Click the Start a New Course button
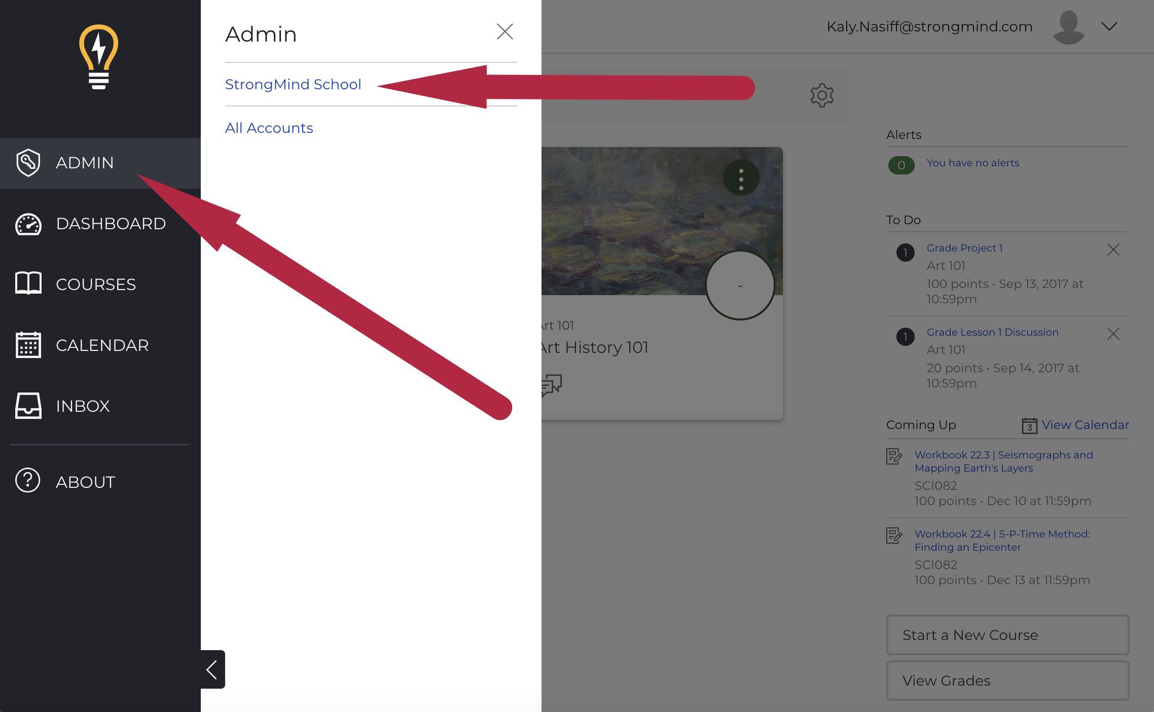The width and height of the screenshot is (1154, 712). click(x=1008, y=635)
